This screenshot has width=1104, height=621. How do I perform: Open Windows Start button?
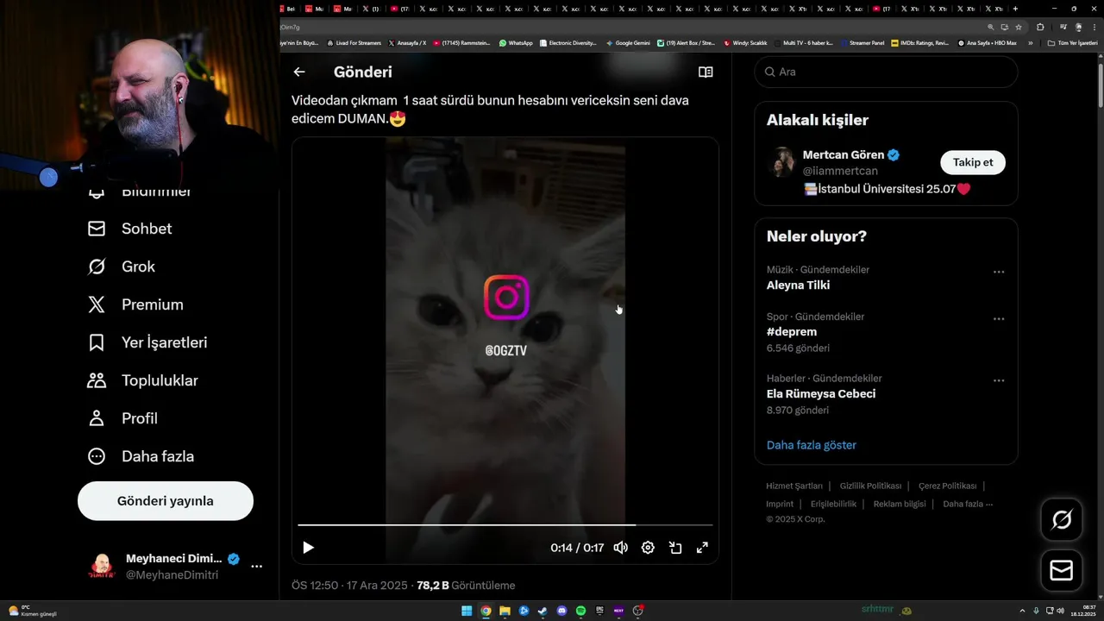point(467,611)
